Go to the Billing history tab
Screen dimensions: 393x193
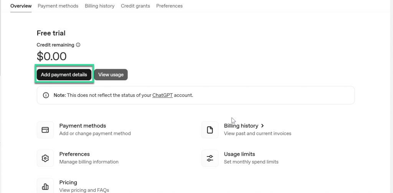[x=99, y=6]
